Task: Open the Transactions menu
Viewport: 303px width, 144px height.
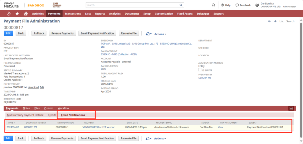Action: 73,14
